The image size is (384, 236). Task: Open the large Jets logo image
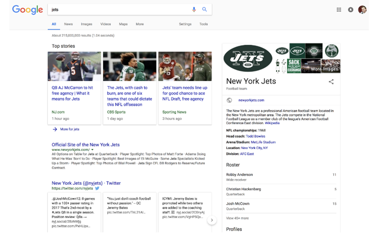tap(248, 58)
